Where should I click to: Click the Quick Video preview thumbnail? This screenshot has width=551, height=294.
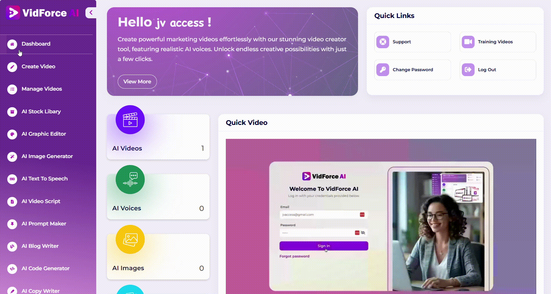[x=381, y=216]
